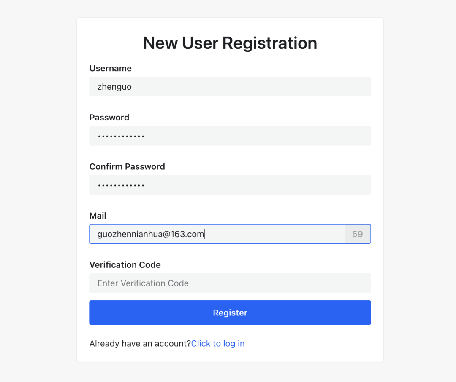
Task: Click the Confirm Password field label
Action: (x=127, y=166)
